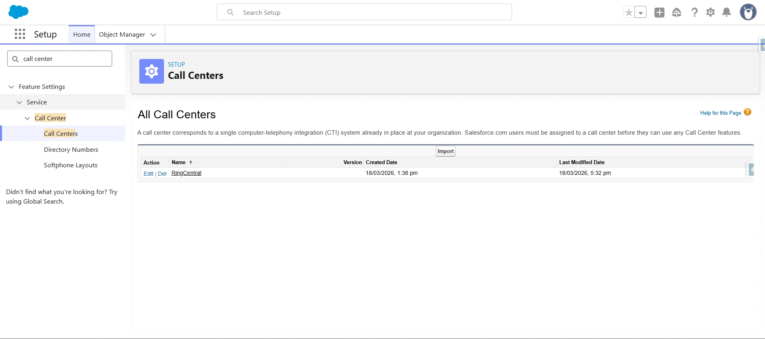Click the favorites star icon
Screen dimensions: 765x339
tap(629, 13)
